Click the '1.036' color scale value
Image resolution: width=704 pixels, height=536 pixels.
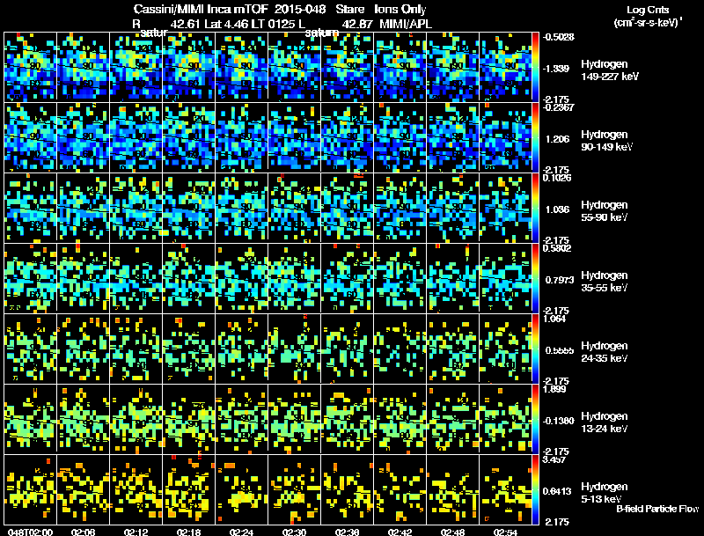coord(557,209)
